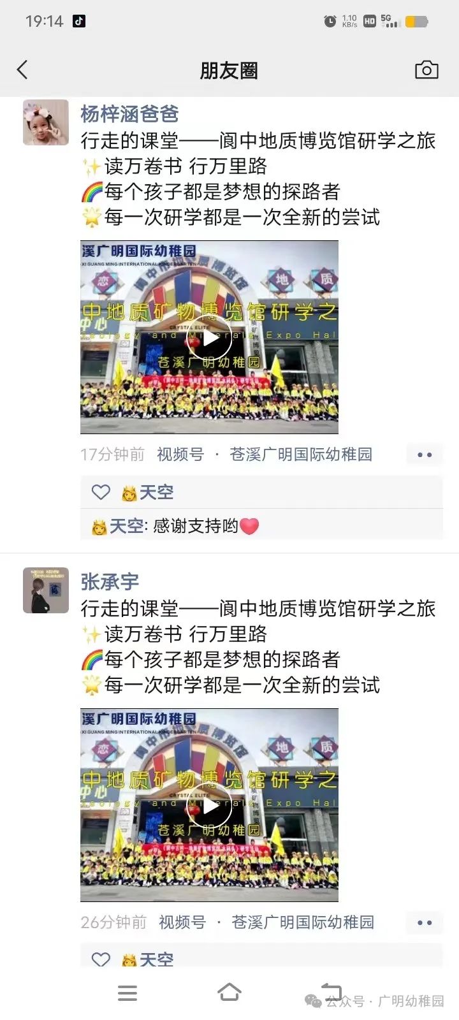Open the 张承宇 username link

[x=110, y=581]
